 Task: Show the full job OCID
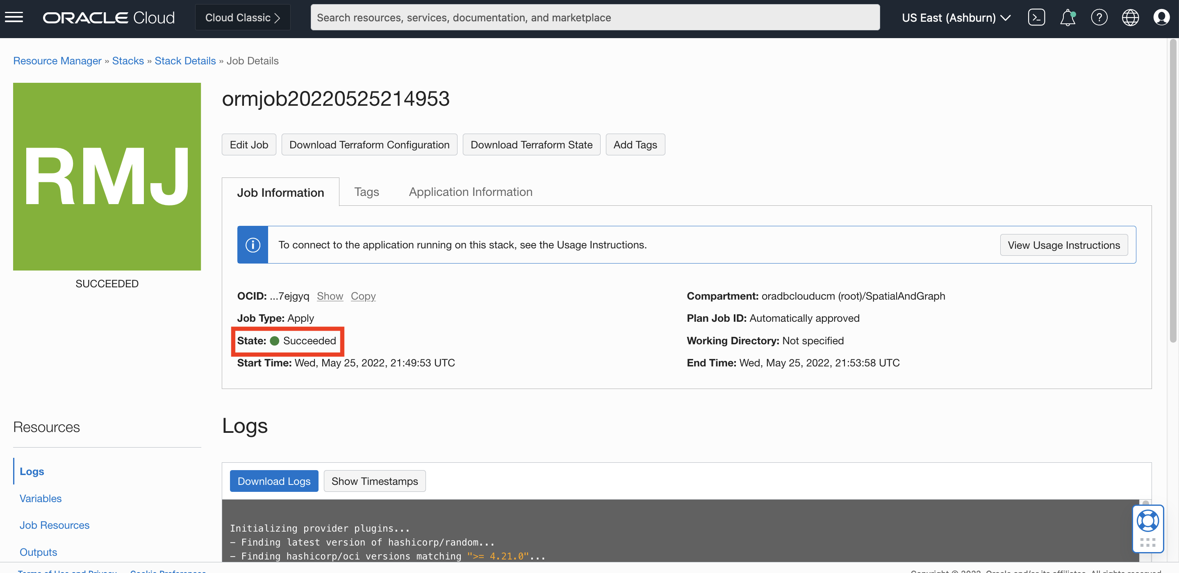tap(330, 296)
